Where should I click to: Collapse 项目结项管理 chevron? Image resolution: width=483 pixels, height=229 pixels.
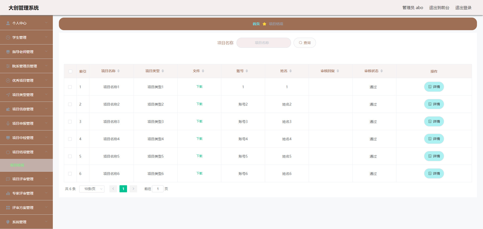coord(46,152)
